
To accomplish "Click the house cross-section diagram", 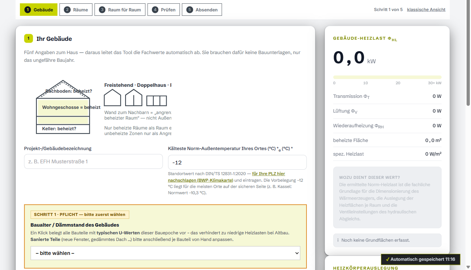I will click(x=63, y=107).
